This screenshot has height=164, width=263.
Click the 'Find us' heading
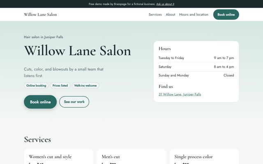coord(166,87)
